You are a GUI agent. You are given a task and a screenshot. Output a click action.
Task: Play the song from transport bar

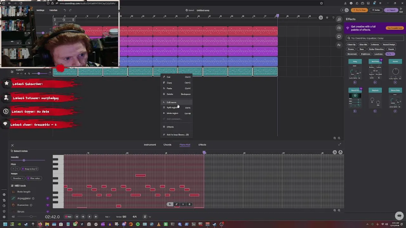point(89,217)
